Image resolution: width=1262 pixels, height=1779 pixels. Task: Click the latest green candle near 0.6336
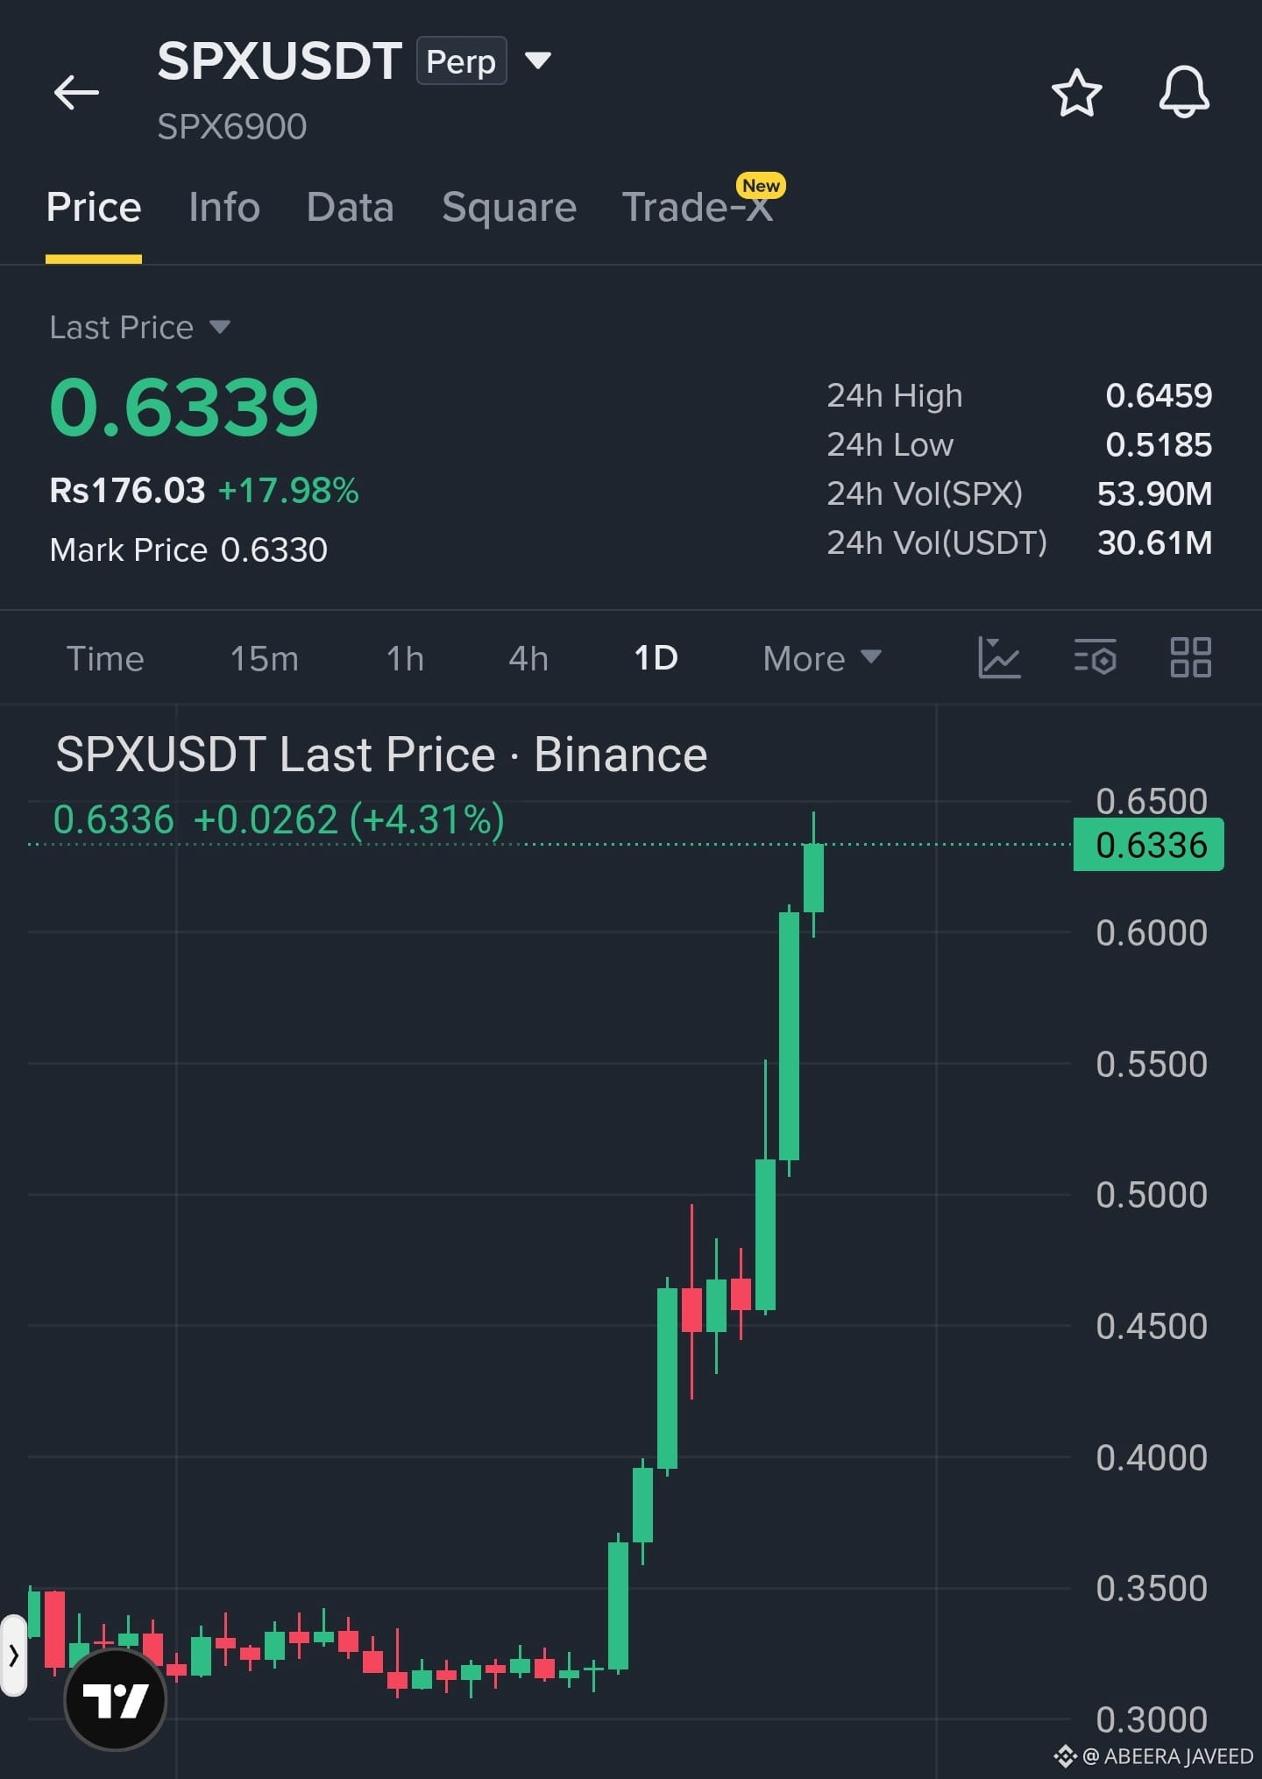point(813,878)
